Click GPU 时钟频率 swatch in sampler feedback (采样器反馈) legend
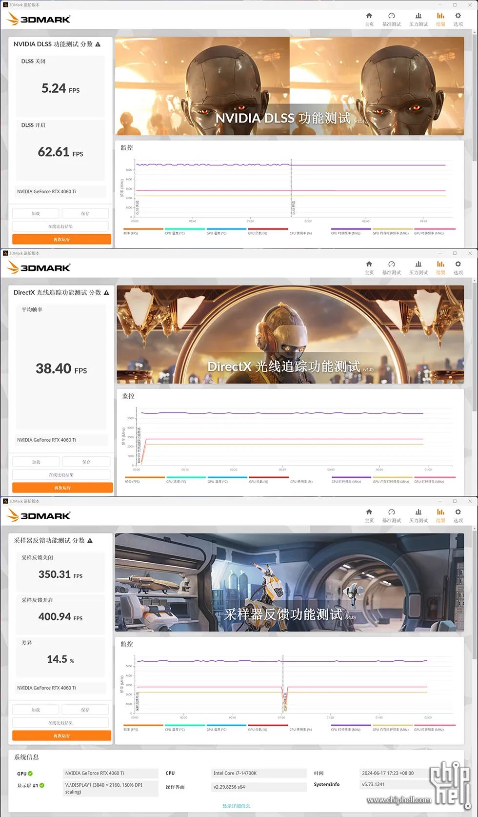The height and width of the screenshot is (817, 478). click(x=435, y=725)
